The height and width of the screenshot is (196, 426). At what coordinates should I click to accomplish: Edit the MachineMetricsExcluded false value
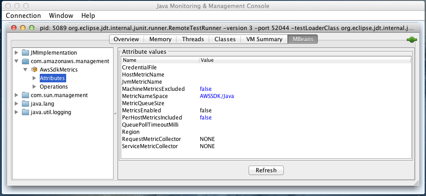pos(206,89)
